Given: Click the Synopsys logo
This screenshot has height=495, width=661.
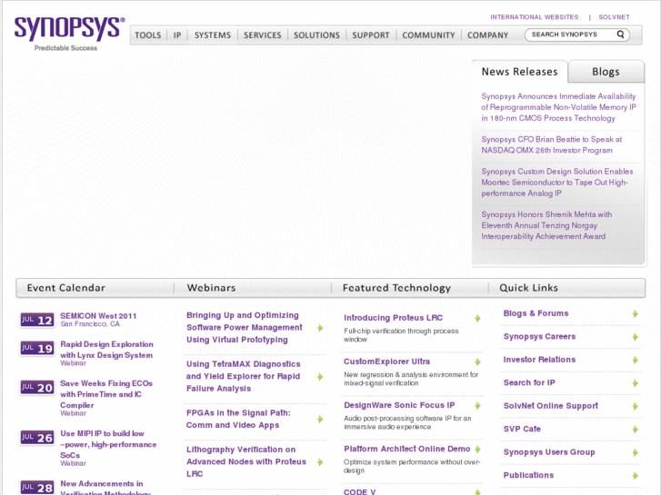Looking at the screenshot, I should [70, 34].
